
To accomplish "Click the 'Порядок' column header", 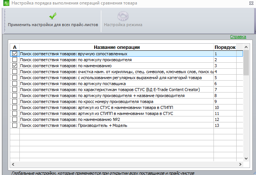I will tap(225, 47).
